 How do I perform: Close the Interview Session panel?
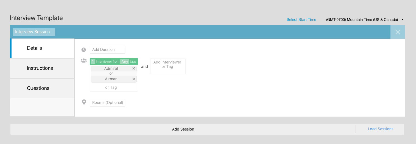(x=397, y=32)
